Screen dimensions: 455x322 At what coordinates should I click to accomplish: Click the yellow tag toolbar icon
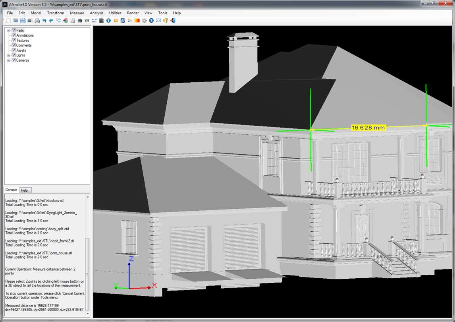(166, 21)
